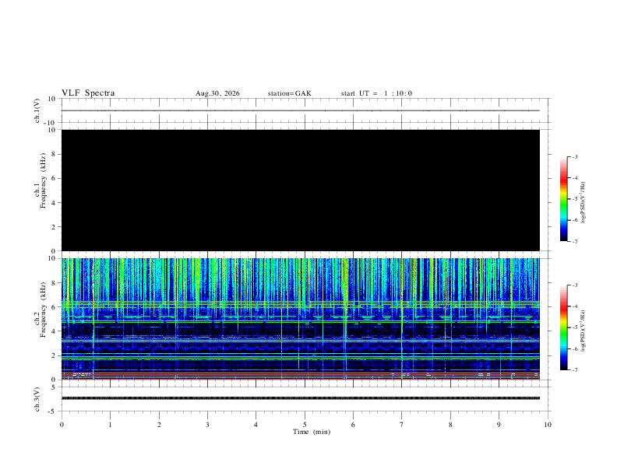Click the upper PSD color scale bar
The image size is (617, 476).
pyautogui.click(x=563, y=199)
